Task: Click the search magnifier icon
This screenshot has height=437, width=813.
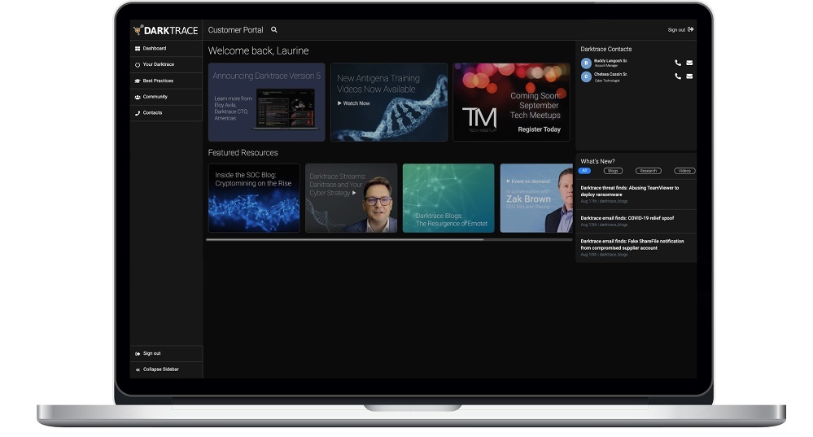Action: coord(274,30)
